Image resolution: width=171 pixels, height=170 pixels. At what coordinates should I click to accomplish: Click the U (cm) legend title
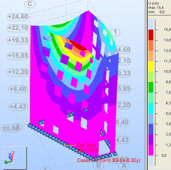pyautogui.click(x=154, y=3)
